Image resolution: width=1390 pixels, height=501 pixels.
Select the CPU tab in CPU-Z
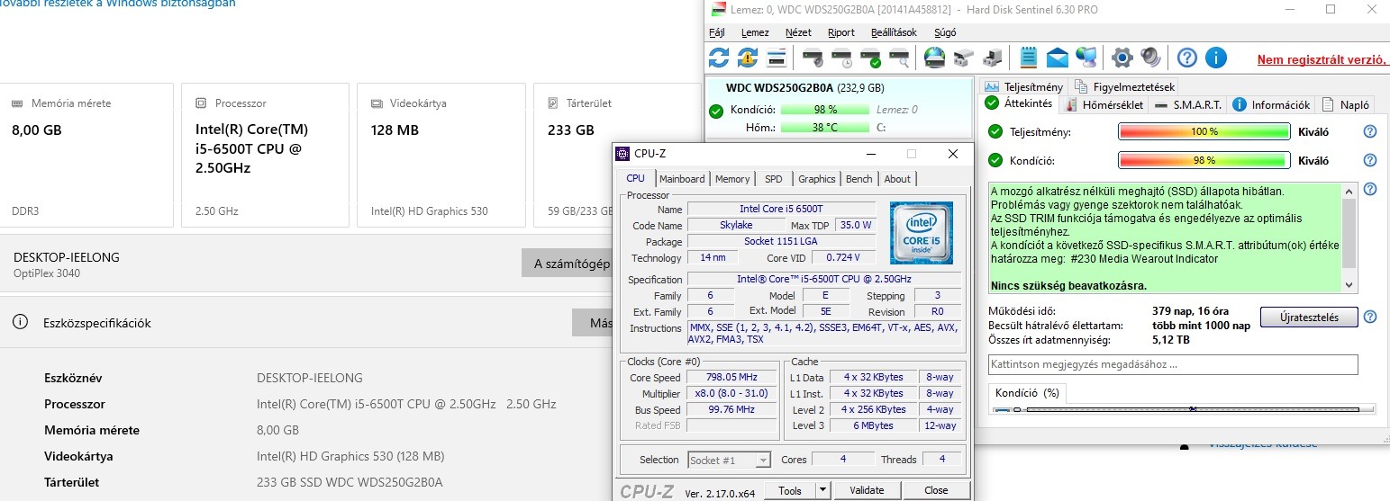pyautogui.click(x=636, y=178)
